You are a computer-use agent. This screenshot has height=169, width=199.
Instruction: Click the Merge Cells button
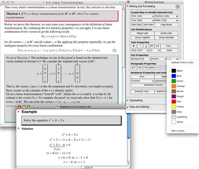(142, 33)
